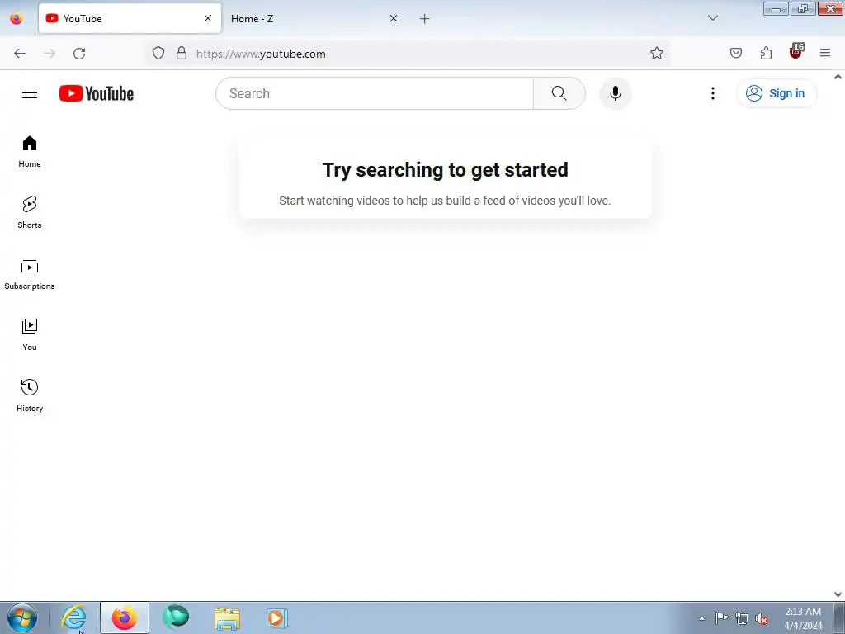Click the magnifier search button

pyautogui.click(x=559, y=93)
